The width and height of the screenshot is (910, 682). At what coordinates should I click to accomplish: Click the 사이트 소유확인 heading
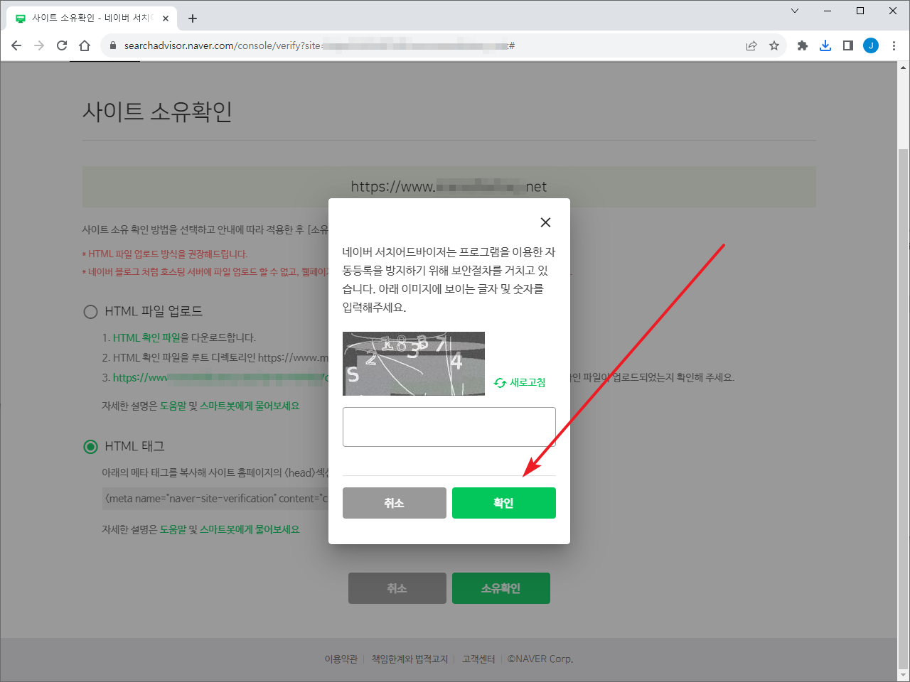[157, 112]
